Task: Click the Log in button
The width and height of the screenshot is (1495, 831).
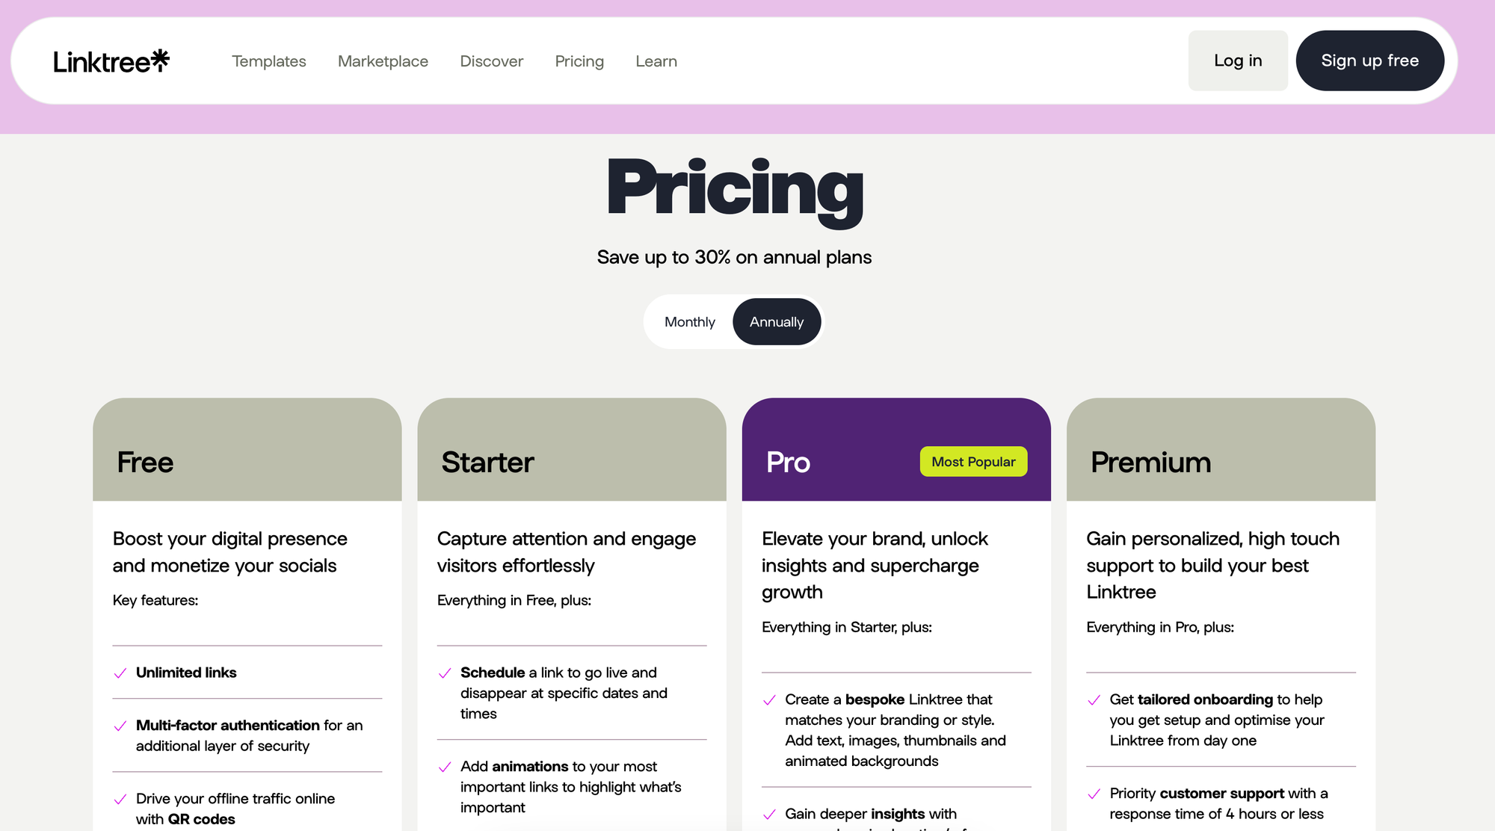Action: coord(1237,61)
